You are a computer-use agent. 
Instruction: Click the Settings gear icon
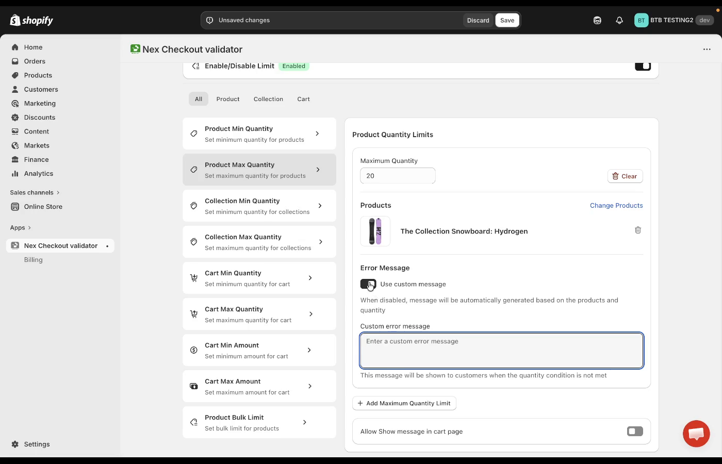15,444
